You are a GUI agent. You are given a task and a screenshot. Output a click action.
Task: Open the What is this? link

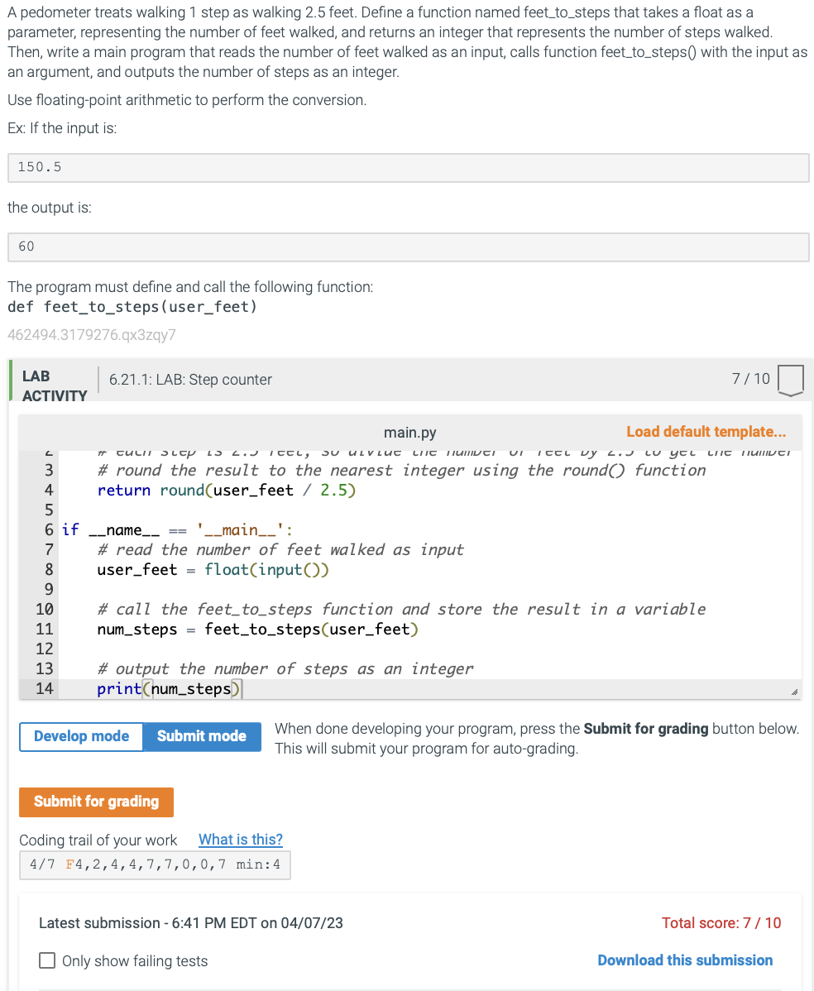coord(240,840)
